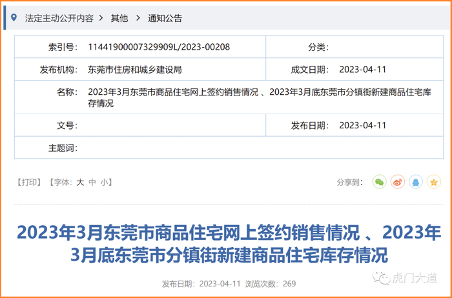Viewport: 452px width, 298px height.
Task: Share page to Qzone star icon
Action: (434, 182)
